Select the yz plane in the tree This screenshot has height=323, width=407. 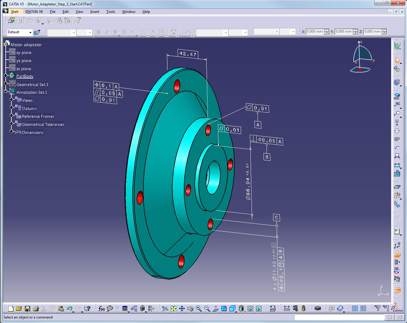pyautogui.click(x=24, y=61)
